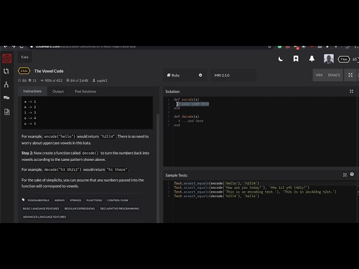Image resolution: width=359 pixels, height=269 pixels.
Task: Click the 'How are you today?' test line
Action: tap(242, 188)
